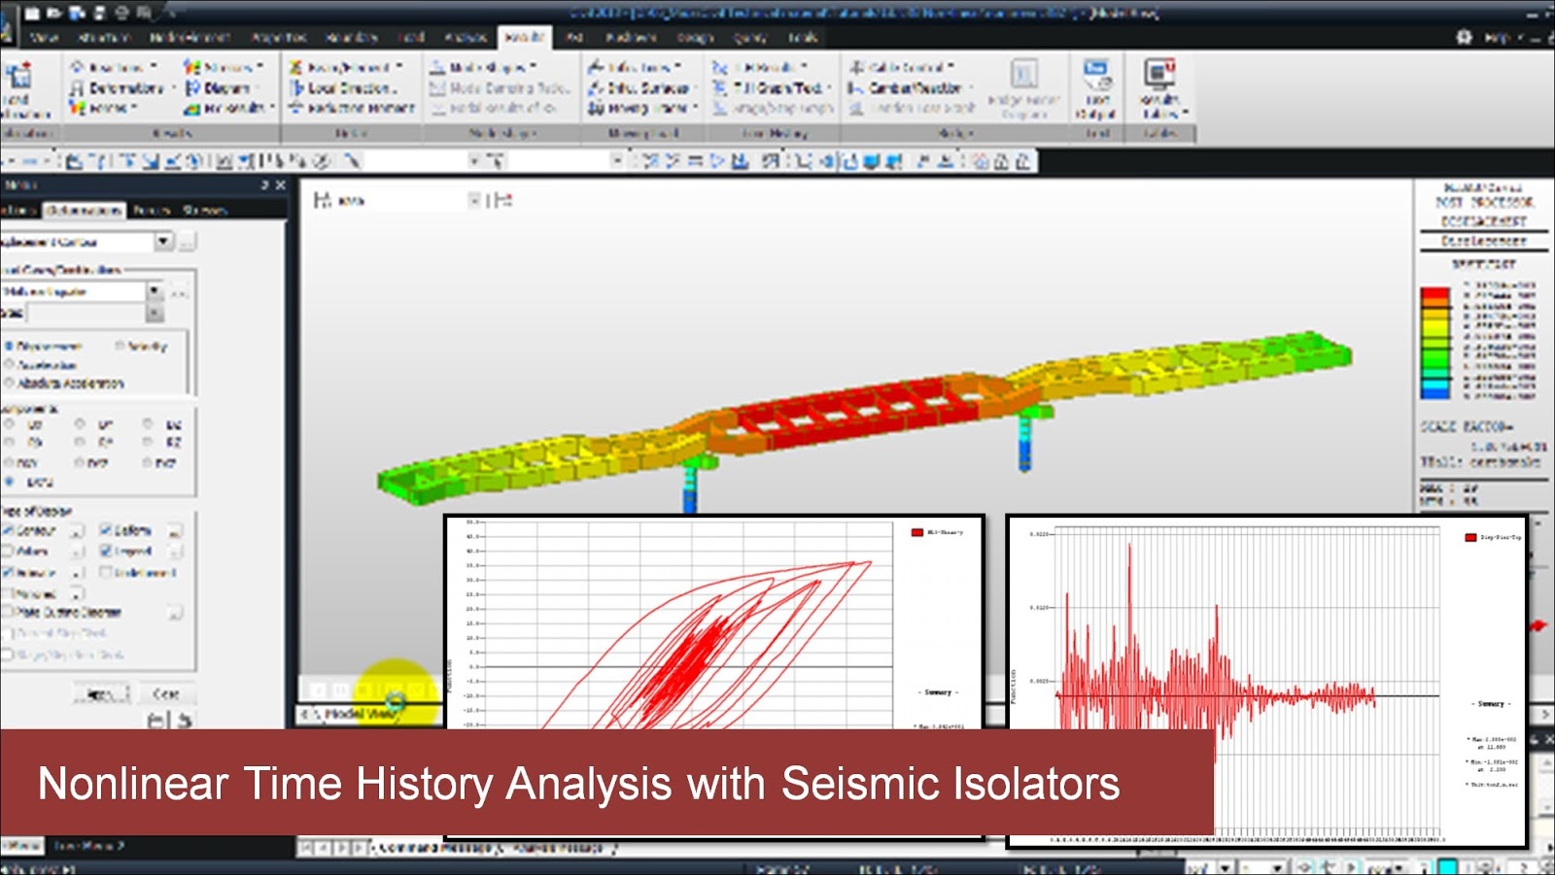Click Influence Lines icon
Screen dimensions: 1555x875
point(635,67)
